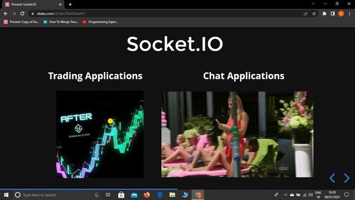
Task: Bookmark this page with the star
Action: 314,14
